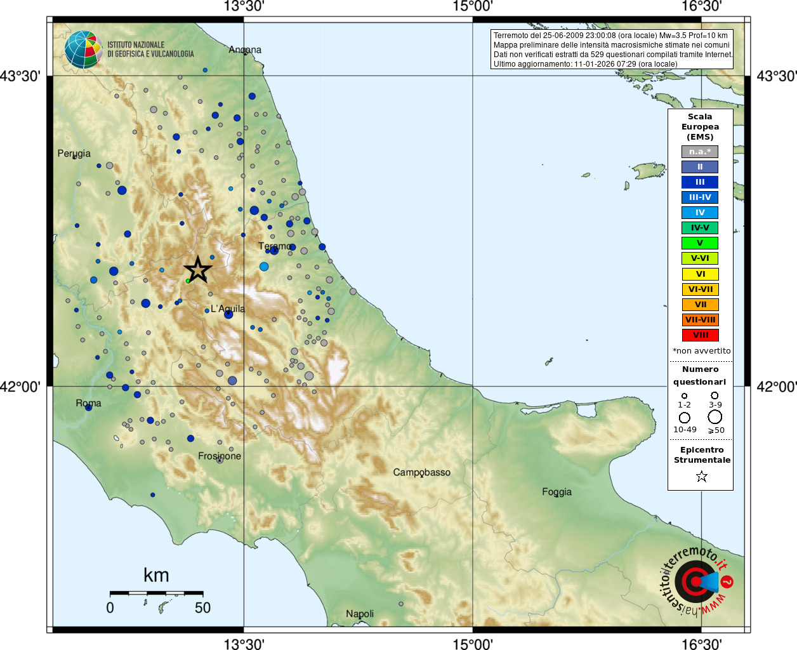Click the left 43°30' latitude label
This screenshot has width=797, height=650.
[x=20, y=76]
